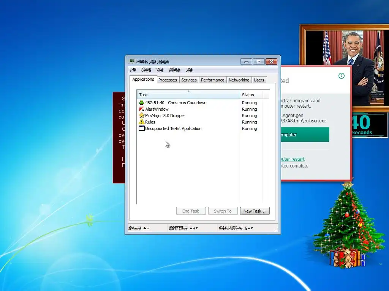Click the yellow warning icon beside Rules
The image size is (389, 291).
(x=141, y=122)
